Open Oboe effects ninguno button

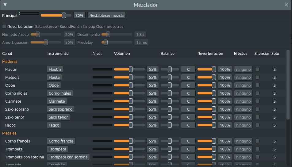click(243, 85)
